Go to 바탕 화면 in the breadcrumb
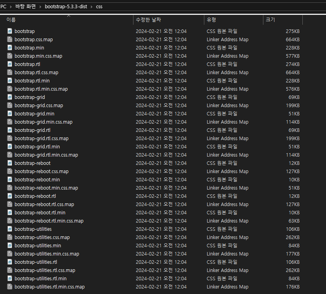Image resolution: width=326 pixels, height=294 pixels. 26,7
